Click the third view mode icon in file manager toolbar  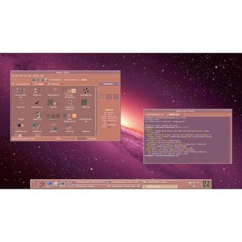coord(42,80)
